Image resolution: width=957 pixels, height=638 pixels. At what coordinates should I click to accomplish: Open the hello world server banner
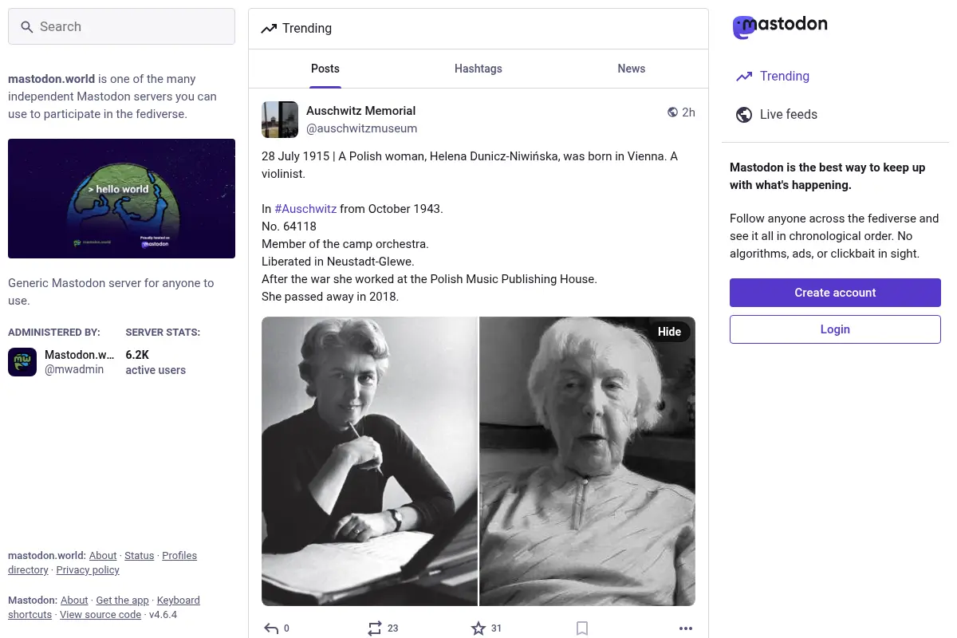(121, 199)
